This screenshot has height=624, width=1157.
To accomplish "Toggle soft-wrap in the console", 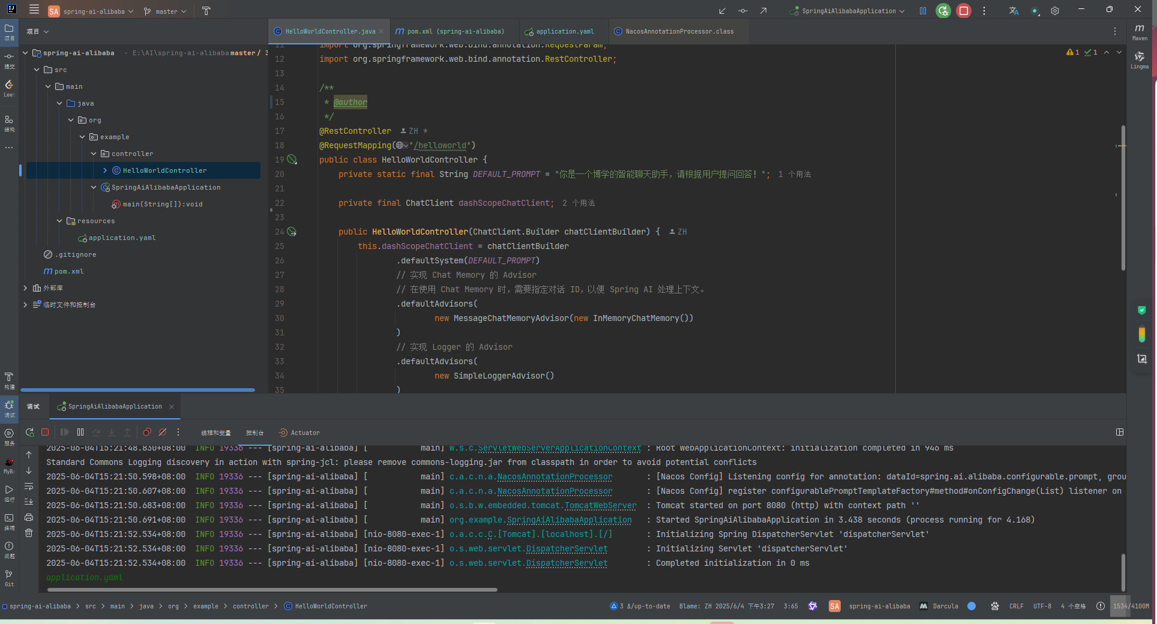I will click(x=29, y=486).
